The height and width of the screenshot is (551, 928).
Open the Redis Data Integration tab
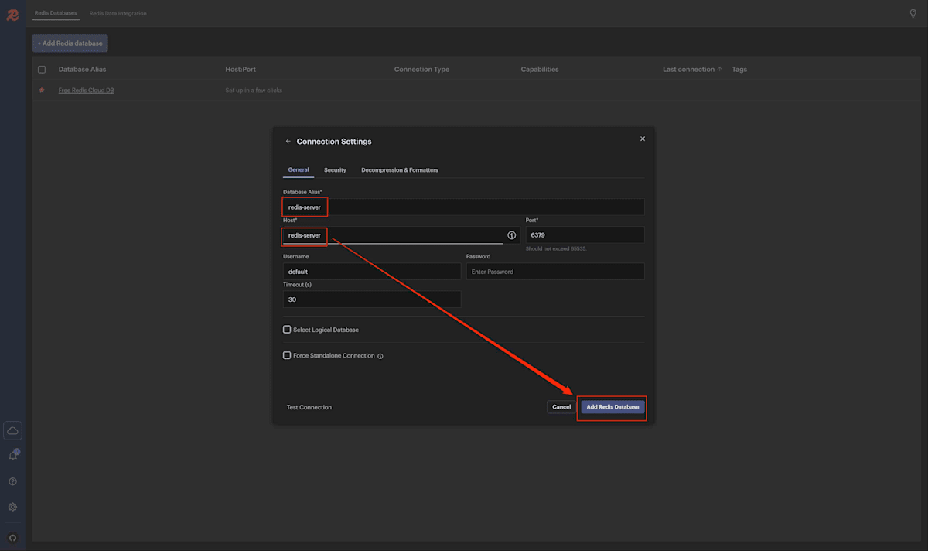118,13
